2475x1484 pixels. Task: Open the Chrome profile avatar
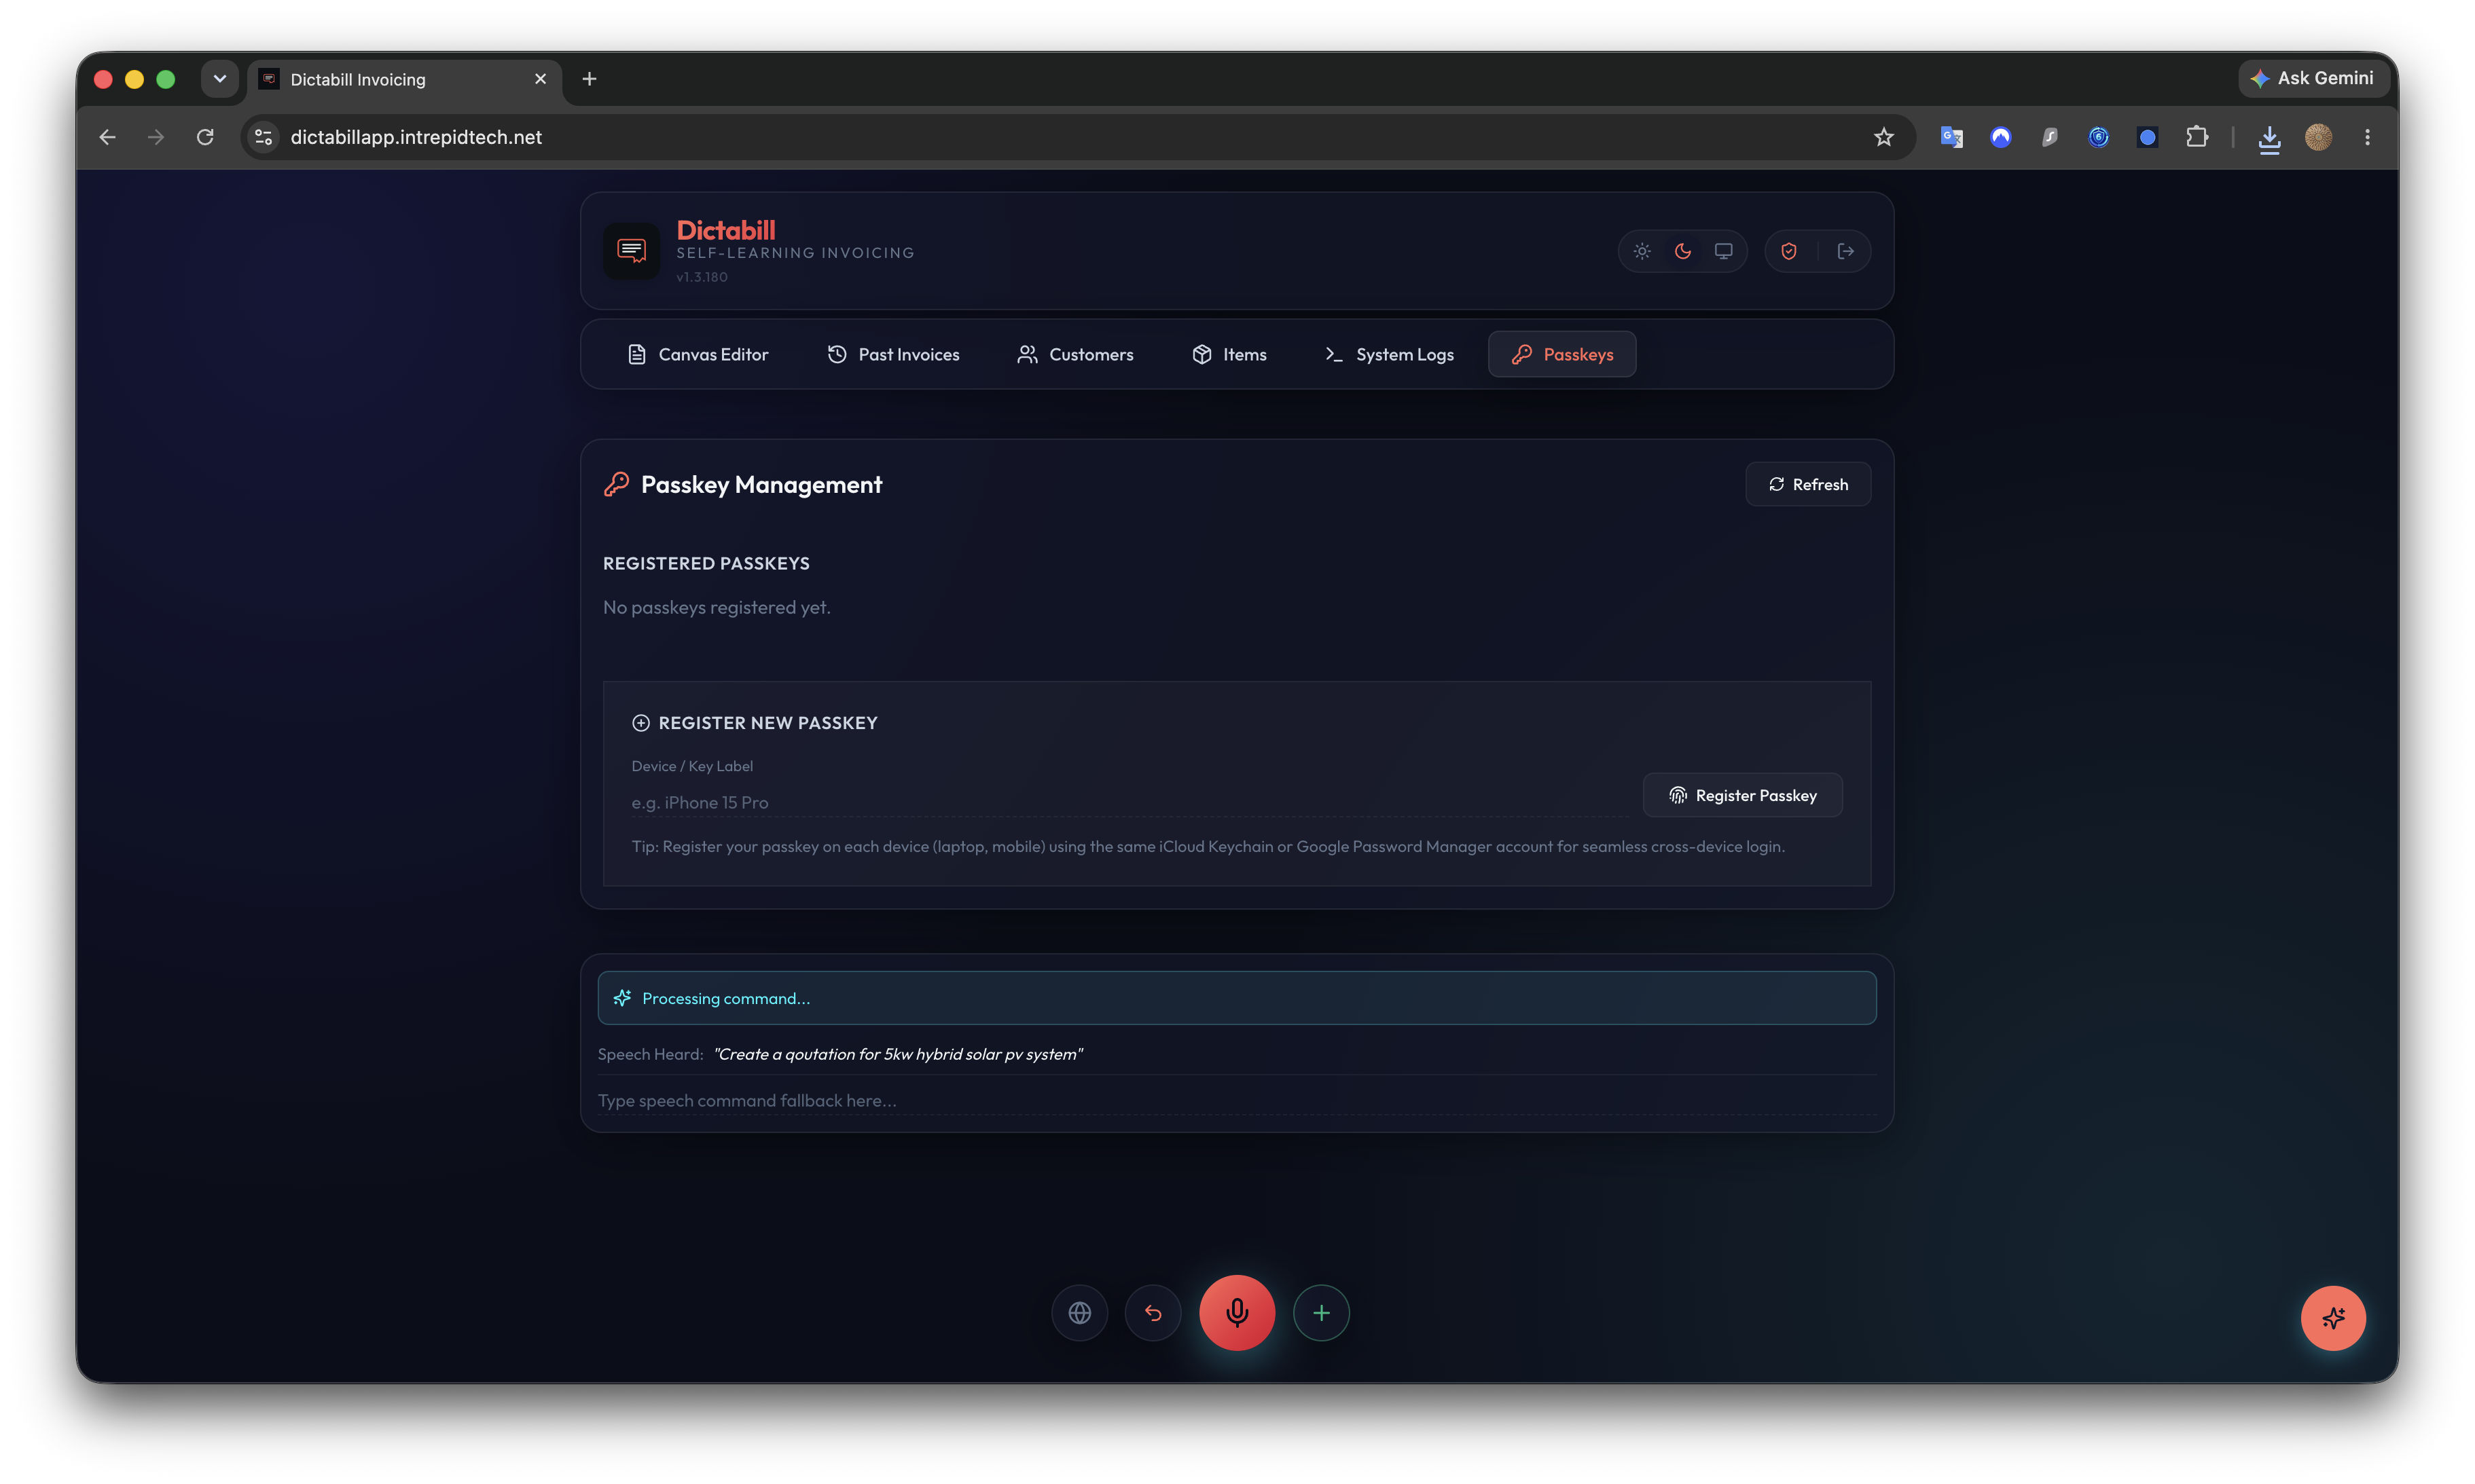pos(2318,137)
